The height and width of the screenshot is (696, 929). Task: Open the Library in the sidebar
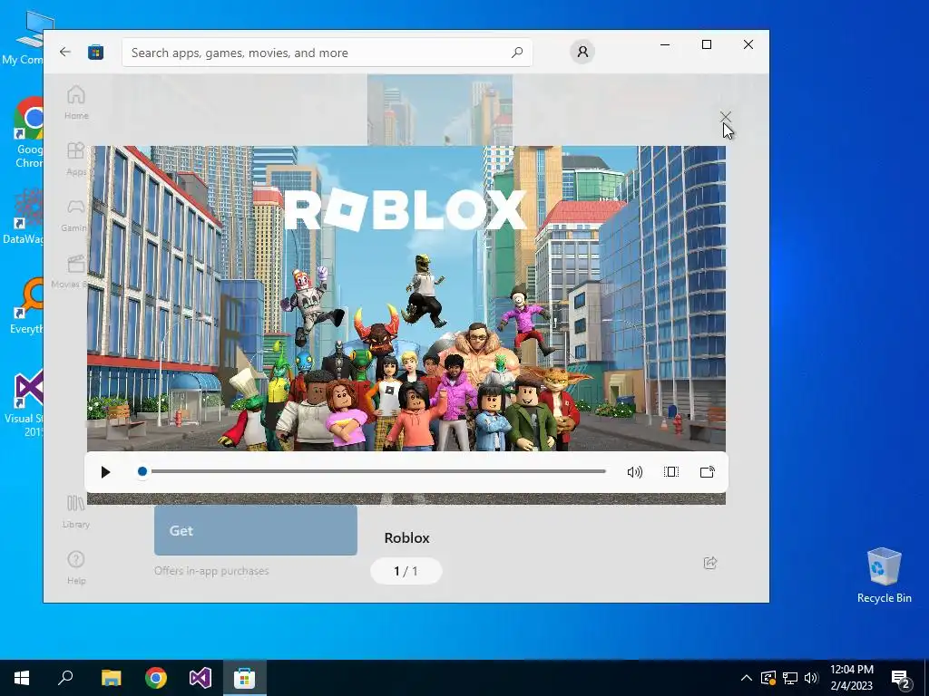pyautogui.click(x=76, y=511)
